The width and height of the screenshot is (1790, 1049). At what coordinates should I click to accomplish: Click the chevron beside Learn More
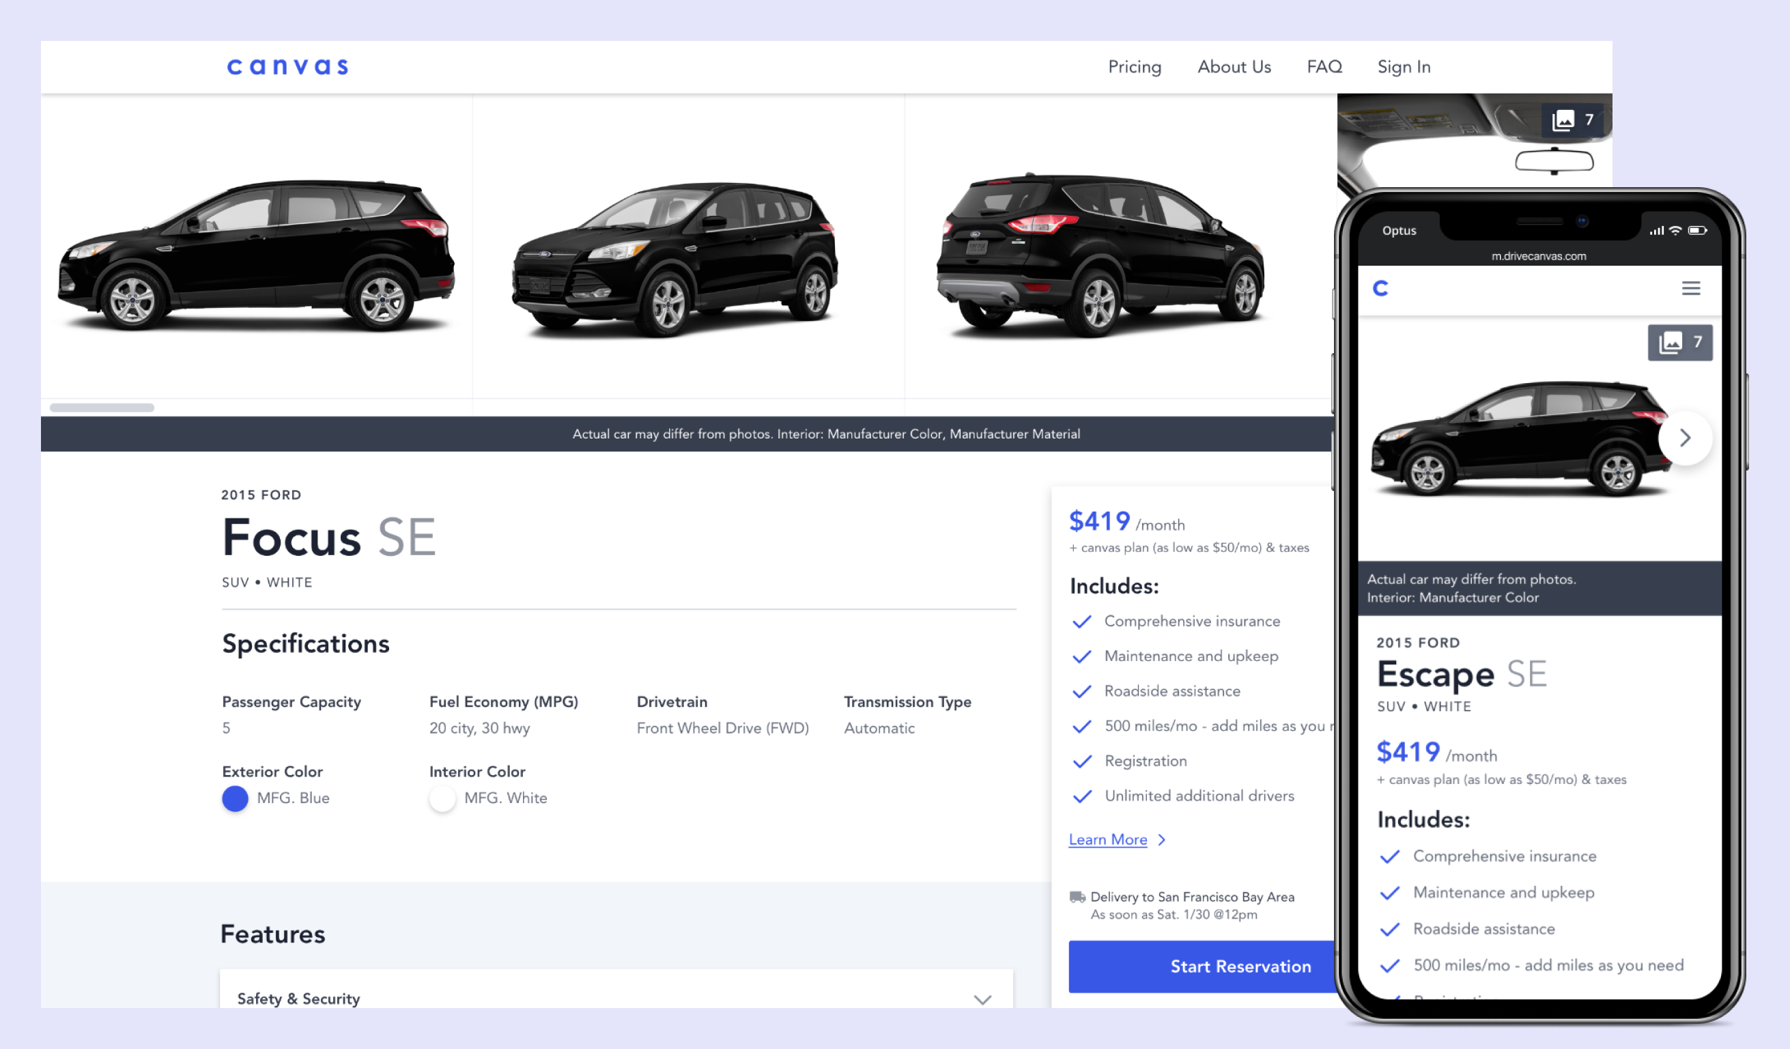1162,840
